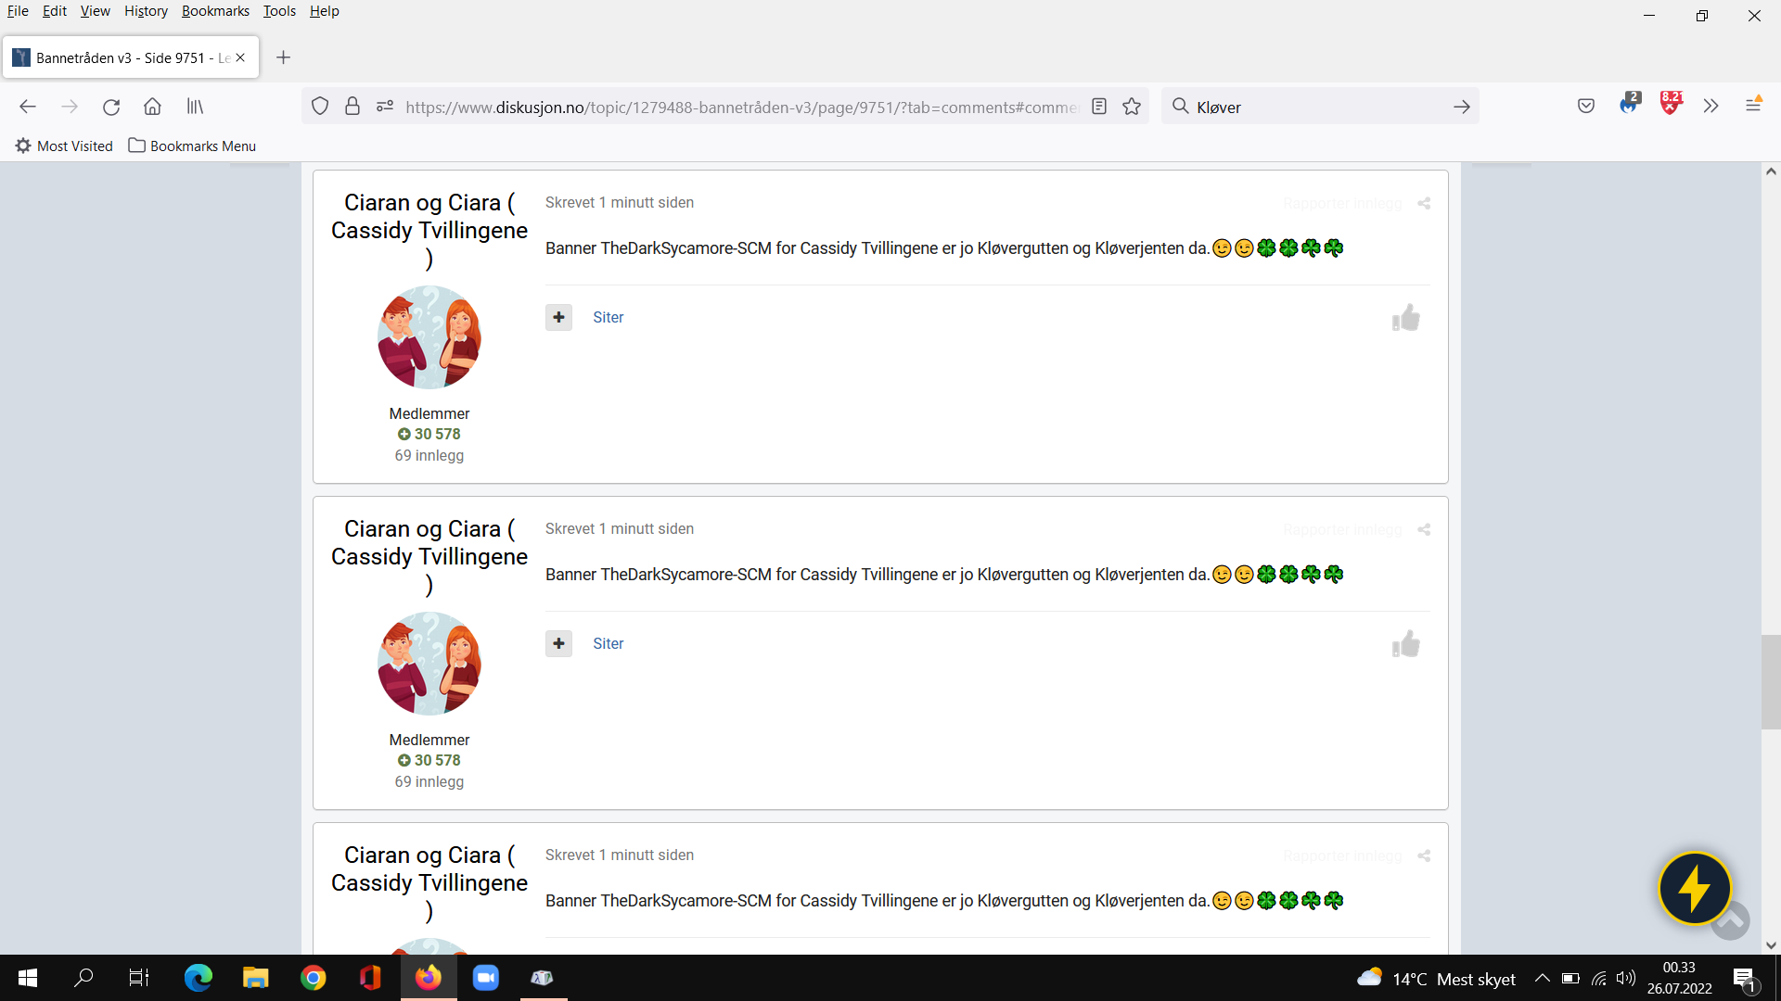Open the Bookmarks menu

click(x=215, y=11)
